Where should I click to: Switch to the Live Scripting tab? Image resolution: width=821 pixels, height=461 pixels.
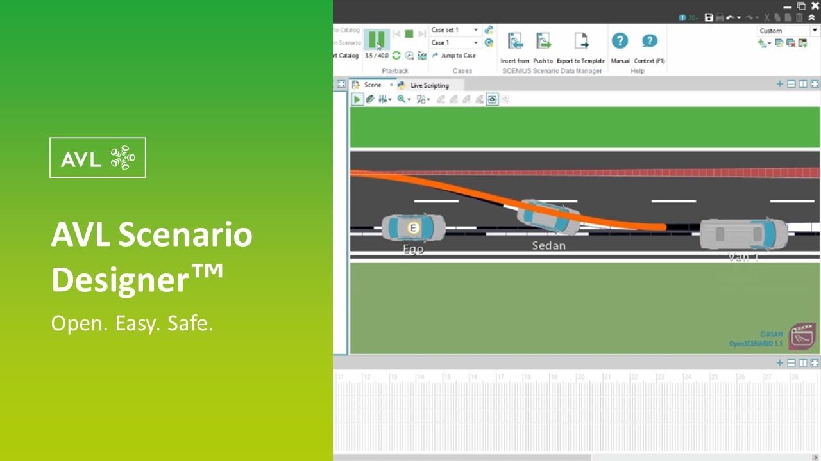point(429,85)
